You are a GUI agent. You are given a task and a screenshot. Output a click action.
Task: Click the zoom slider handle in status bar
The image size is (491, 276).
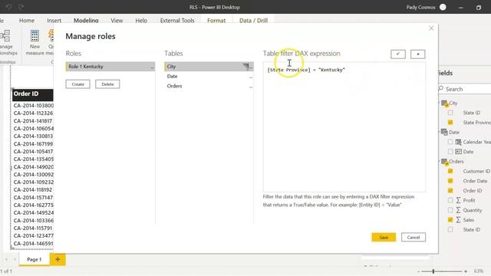click(x=433, y=271)
